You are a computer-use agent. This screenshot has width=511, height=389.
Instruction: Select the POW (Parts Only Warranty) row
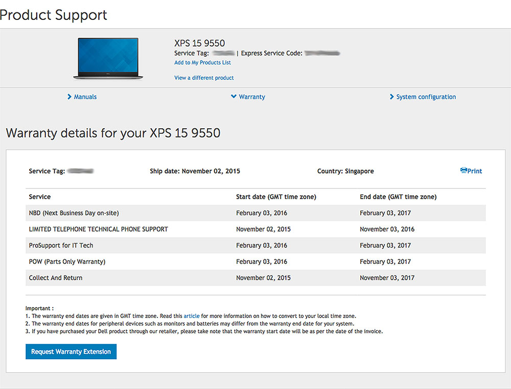point(255,262)
